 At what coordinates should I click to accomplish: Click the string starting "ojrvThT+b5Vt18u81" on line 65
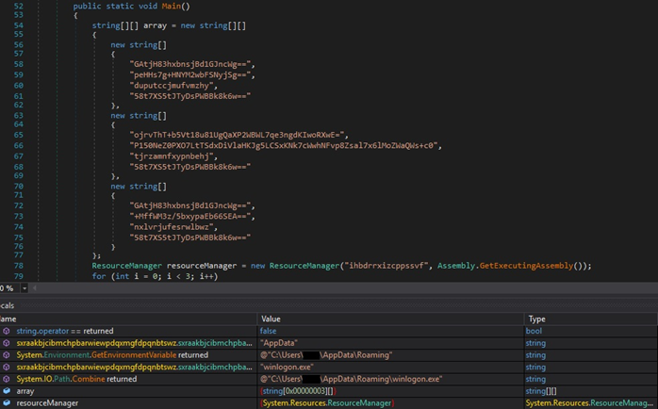click(237, 135)
